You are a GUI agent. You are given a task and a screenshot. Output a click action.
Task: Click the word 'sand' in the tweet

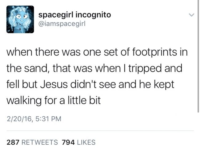coord(35,68)
